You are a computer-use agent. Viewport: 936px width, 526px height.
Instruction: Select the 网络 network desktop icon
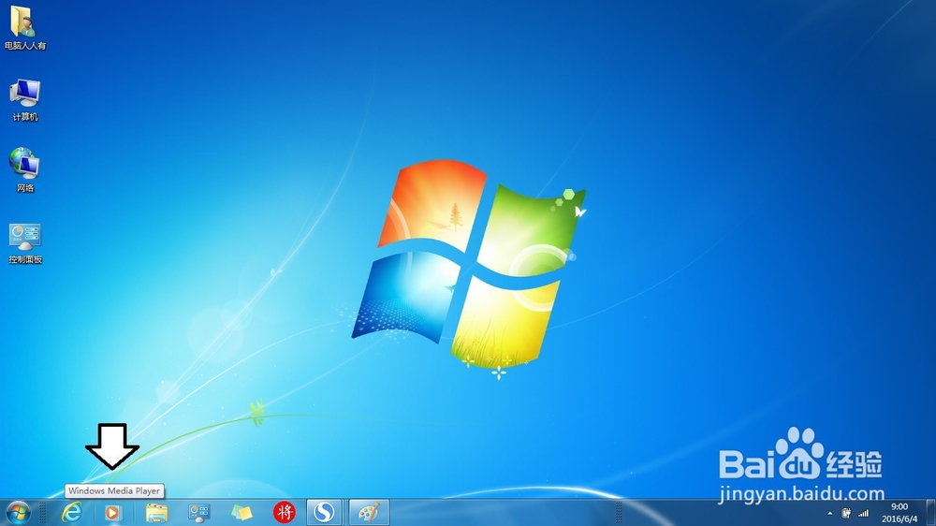[24, 170]
